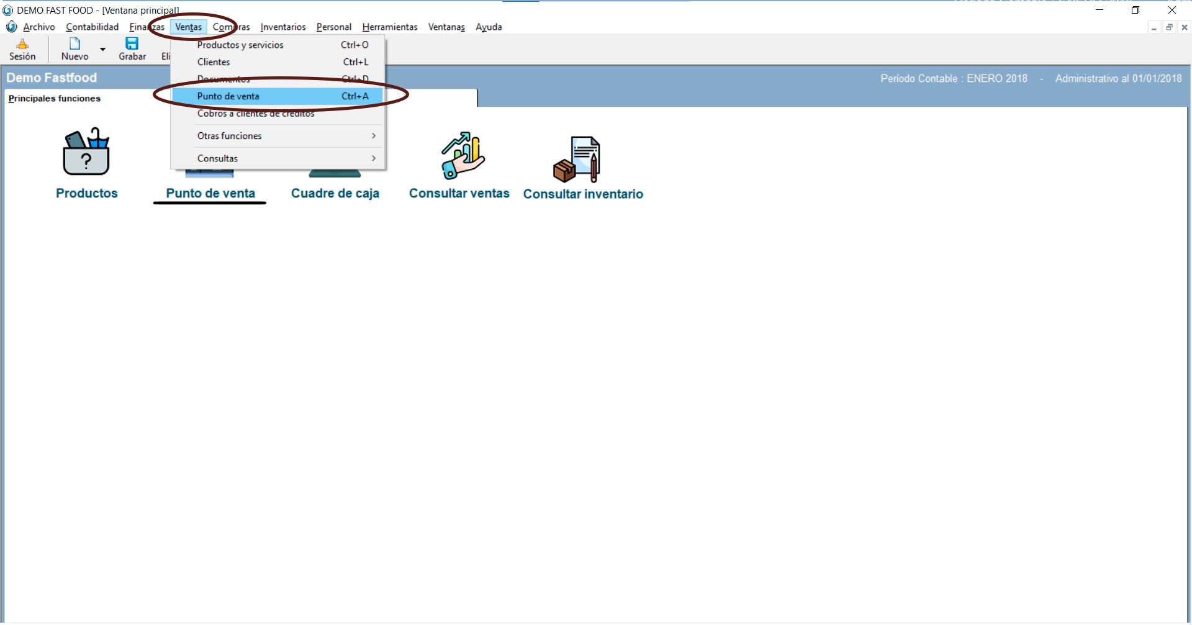1192x625 pixels.
Task: Open the Inventarios menu
Action: (283, 27)
